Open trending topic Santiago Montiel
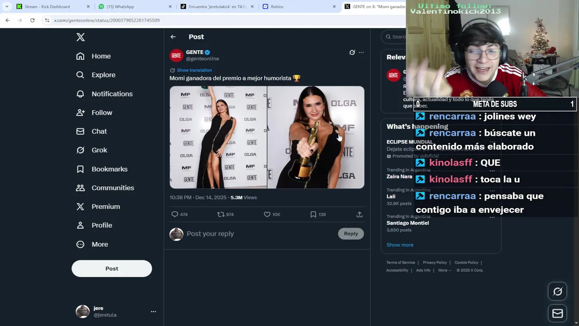 tap(408, 223)
